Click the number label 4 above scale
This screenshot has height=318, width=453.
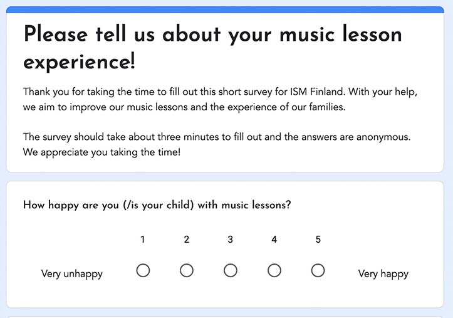click(x=274, y=240)
